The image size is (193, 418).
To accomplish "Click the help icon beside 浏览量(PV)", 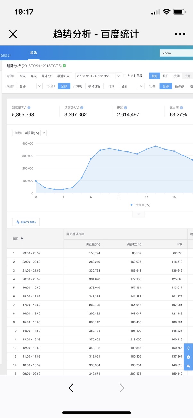I will [x=29, y=108].
